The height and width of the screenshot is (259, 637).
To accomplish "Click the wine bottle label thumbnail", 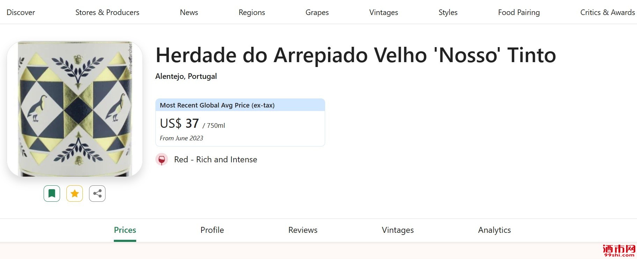I will [75, 109].
